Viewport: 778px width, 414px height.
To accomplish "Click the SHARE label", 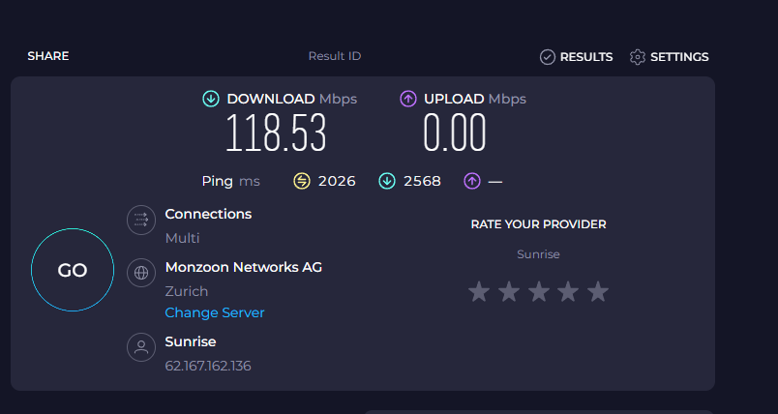I will pos(47,57).
